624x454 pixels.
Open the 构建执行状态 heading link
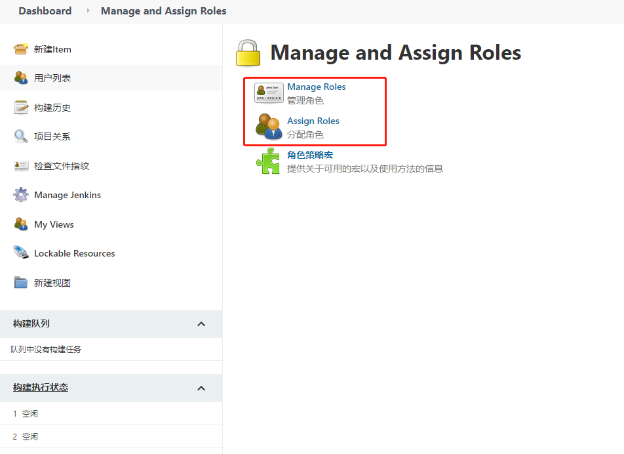point(41,388)
